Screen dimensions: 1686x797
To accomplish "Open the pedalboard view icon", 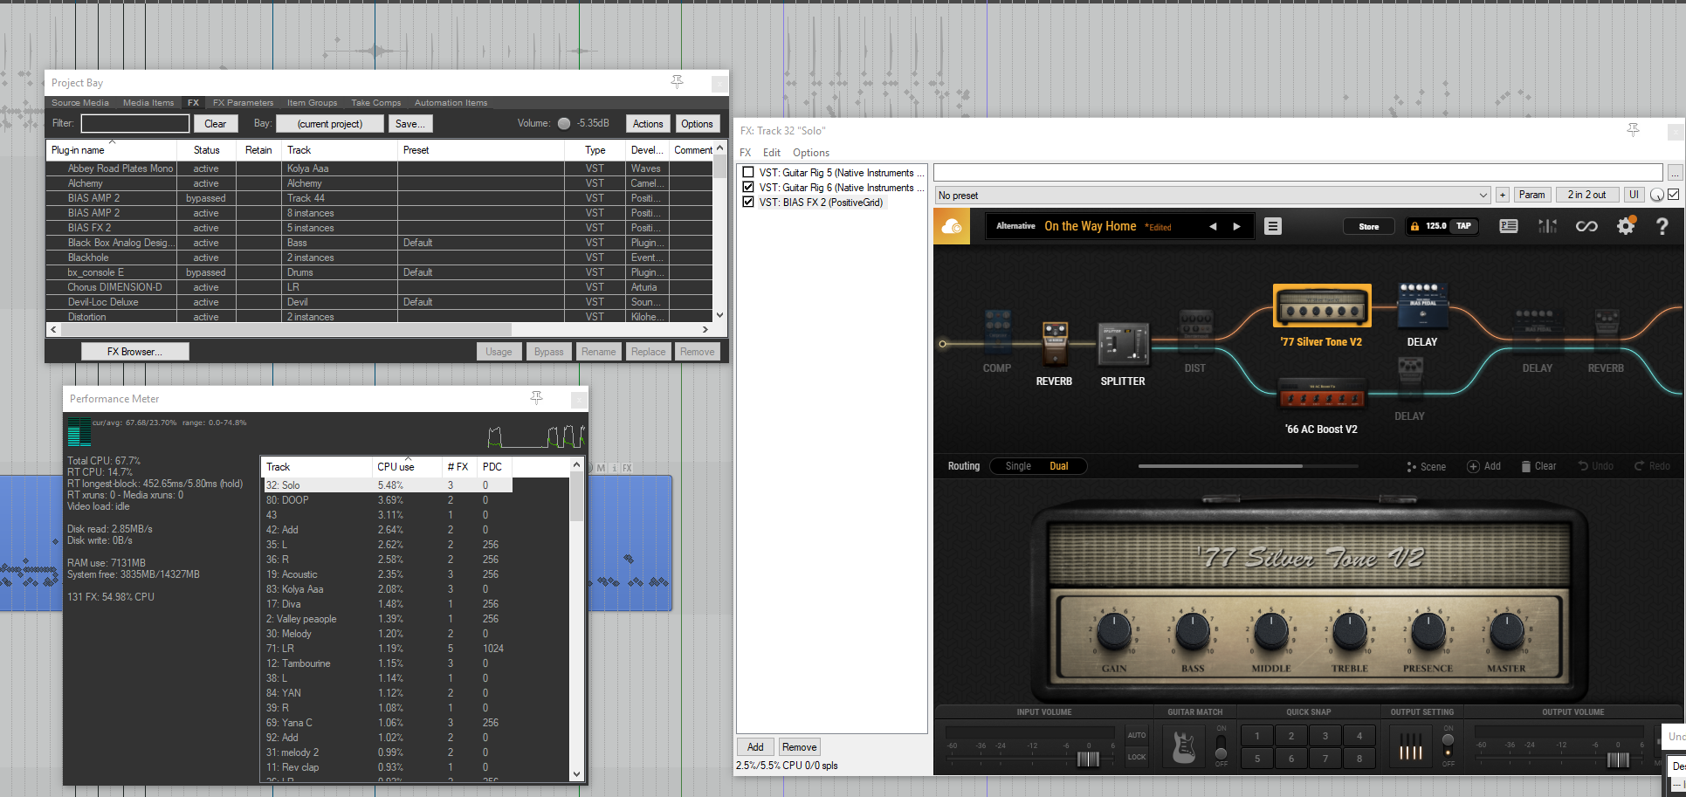I will 1509,226.
